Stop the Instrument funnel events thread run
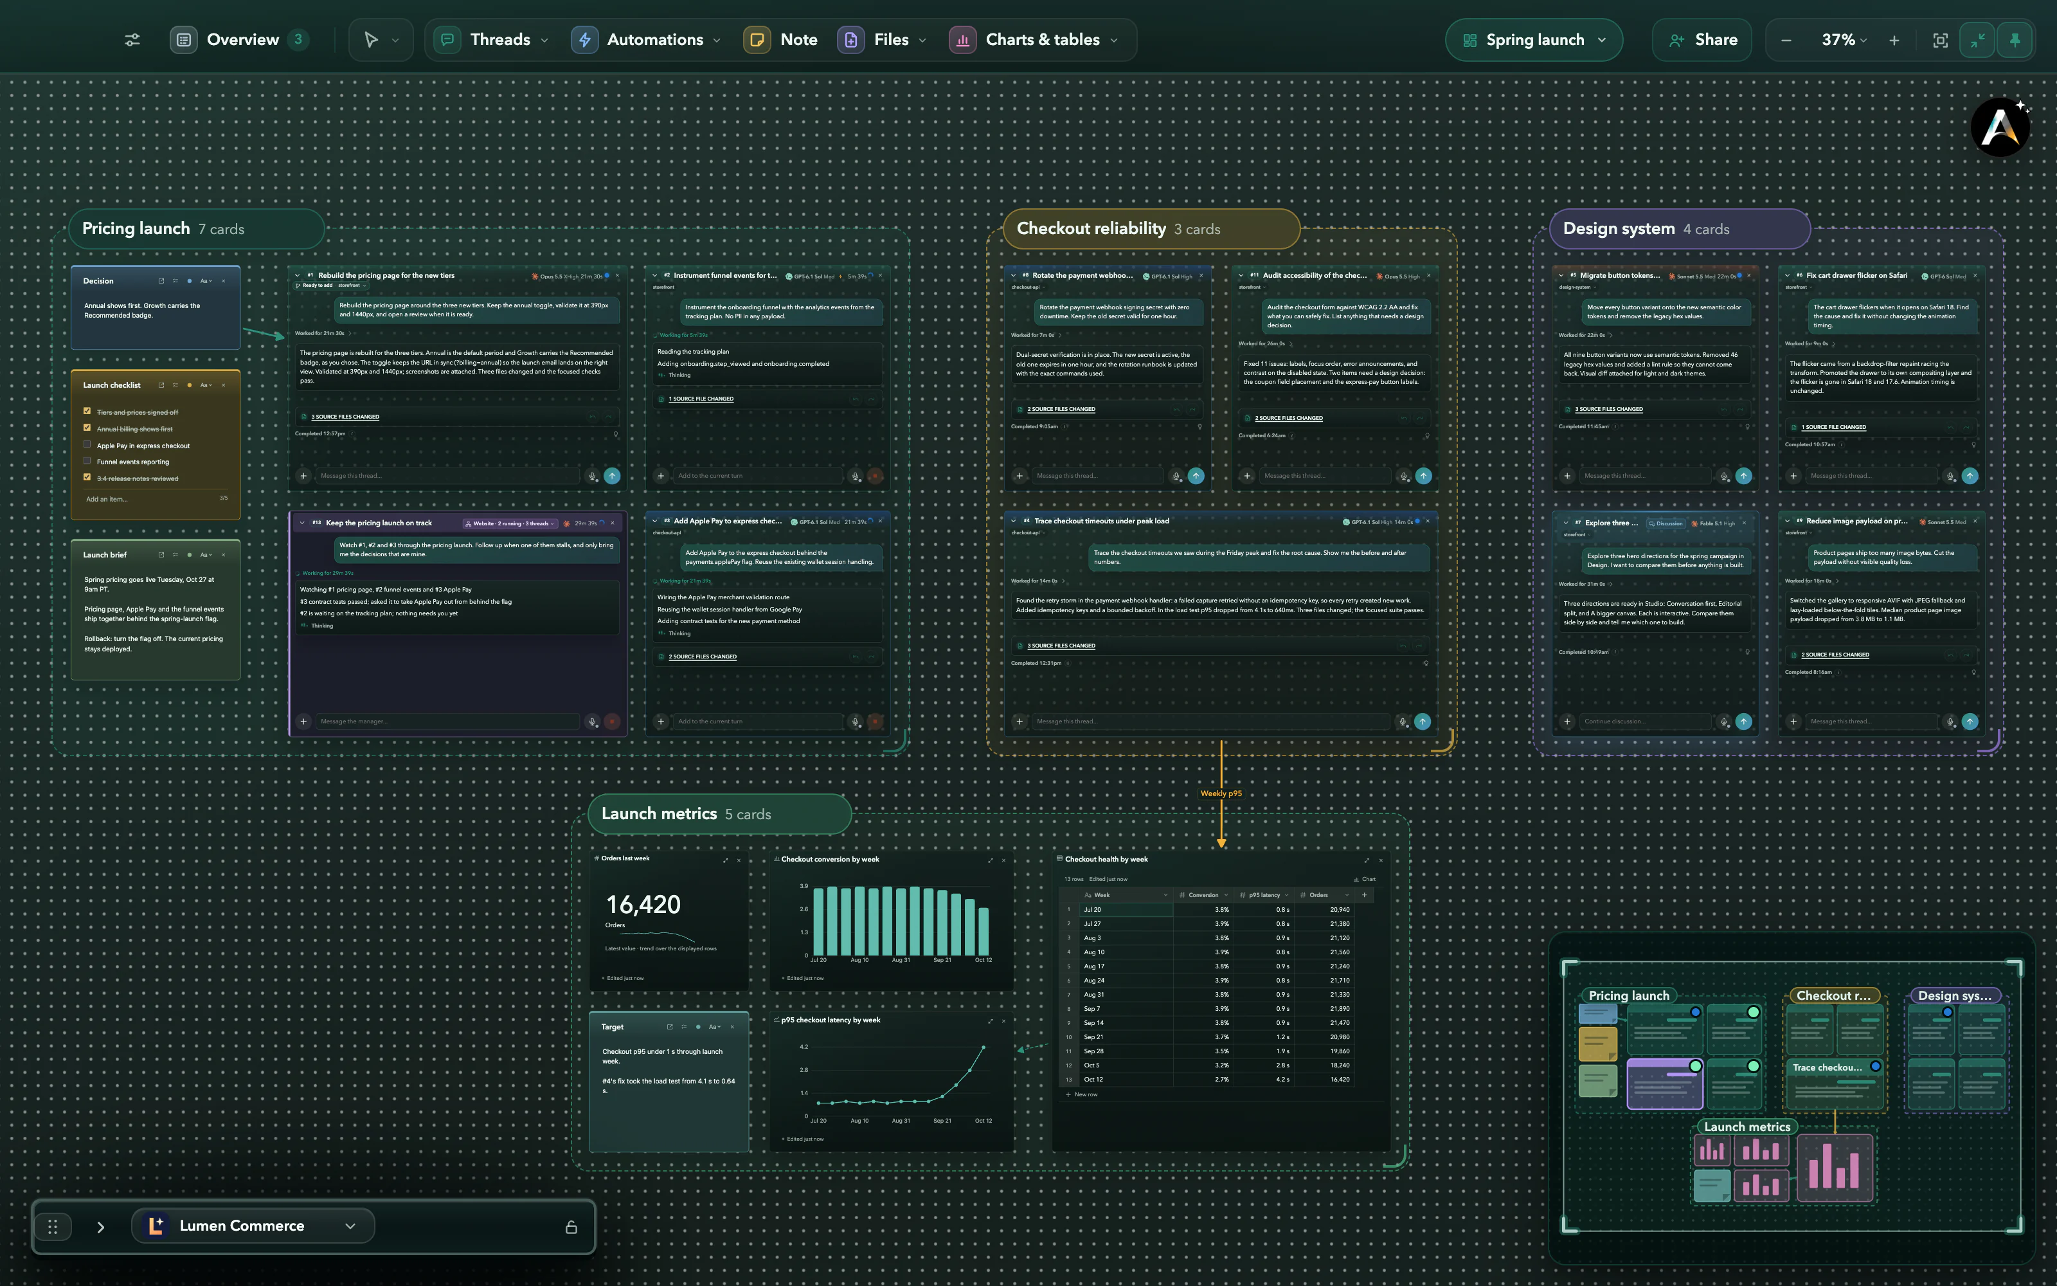The width and height of the screenshot is (2057, 1286). (875, 476)
